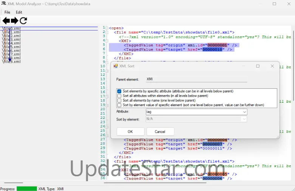Open the Edit menu
Screen dimensions: 295x191
click(x=19, y=12)
